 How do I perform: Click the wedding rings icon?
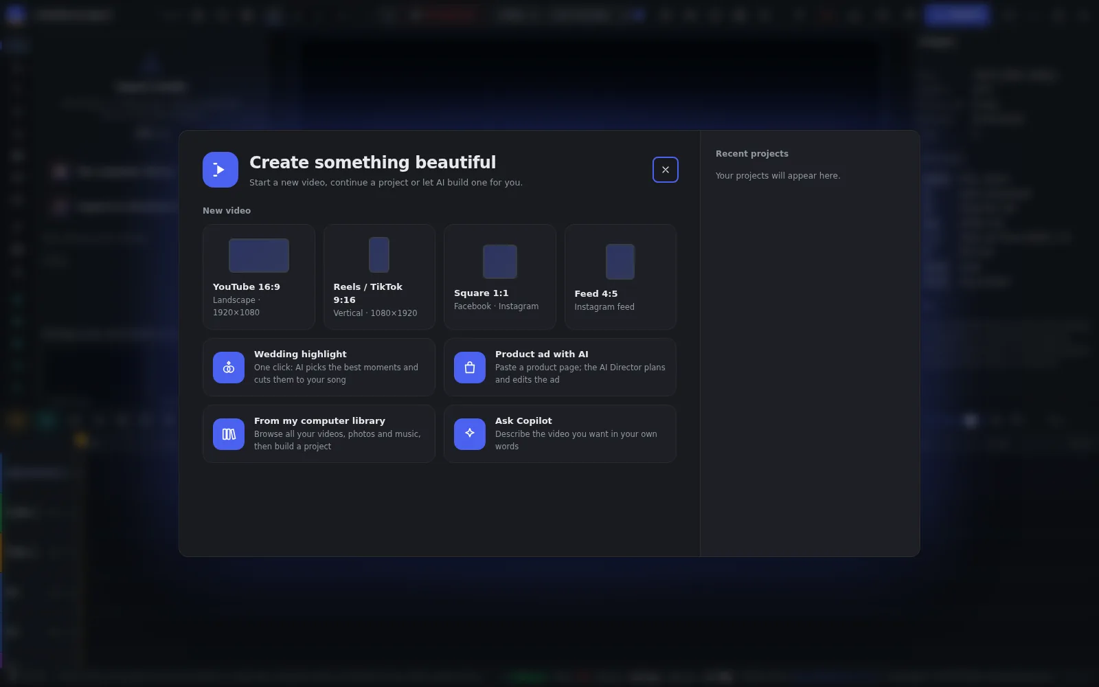click(229, 368)
